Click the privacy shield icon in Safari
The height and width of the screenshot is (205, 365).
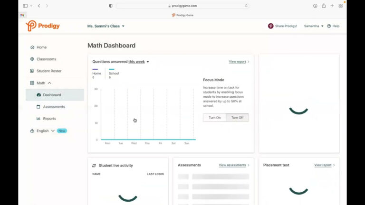point(111,6)
